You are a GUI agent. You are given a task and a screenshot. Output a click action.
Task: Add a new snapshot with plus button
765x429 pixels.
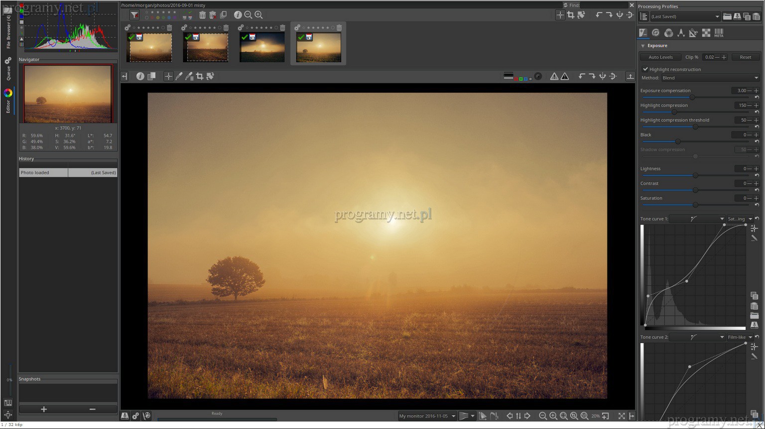(x=44, y=409)
